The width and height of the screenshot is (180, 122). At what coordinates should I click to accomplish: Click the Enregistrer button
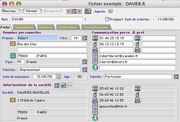point(53,11)
